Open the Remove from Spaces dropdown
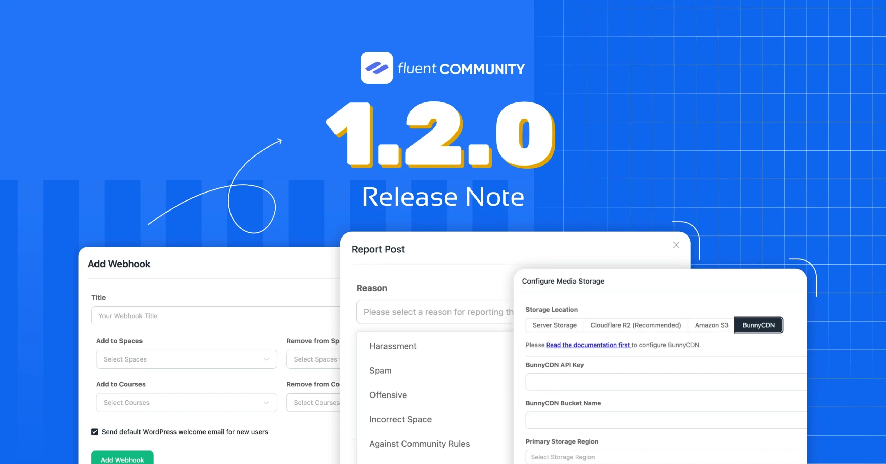The height and width of the screenshot is (464, 886). 313,359
